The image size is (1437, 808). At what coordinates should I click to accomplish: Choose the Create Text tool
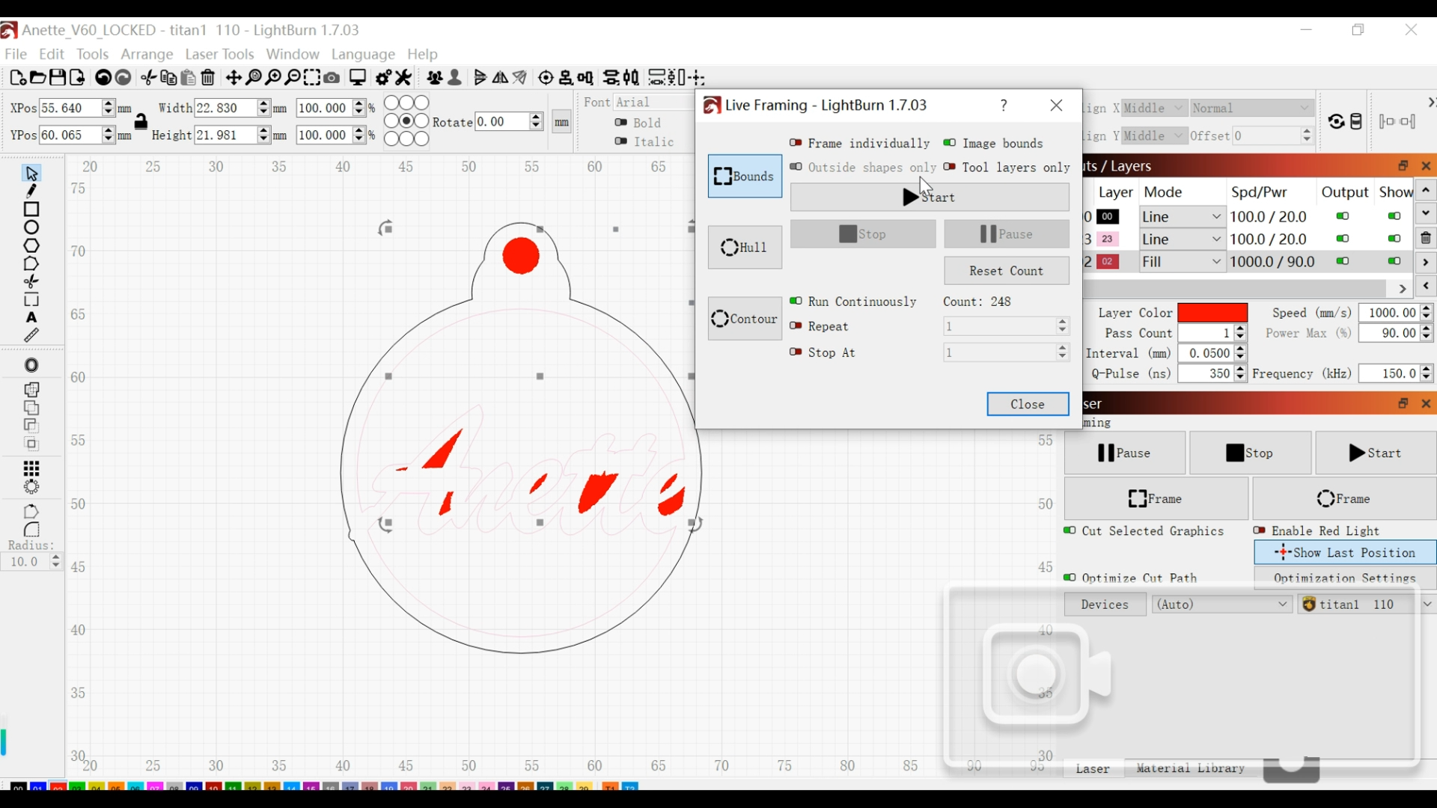[x=31, y=318]
